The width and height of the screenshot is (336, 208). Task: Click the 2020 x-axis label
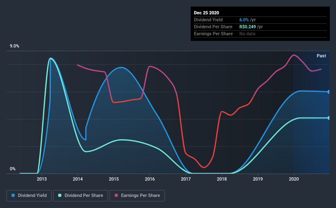[293, 179]
